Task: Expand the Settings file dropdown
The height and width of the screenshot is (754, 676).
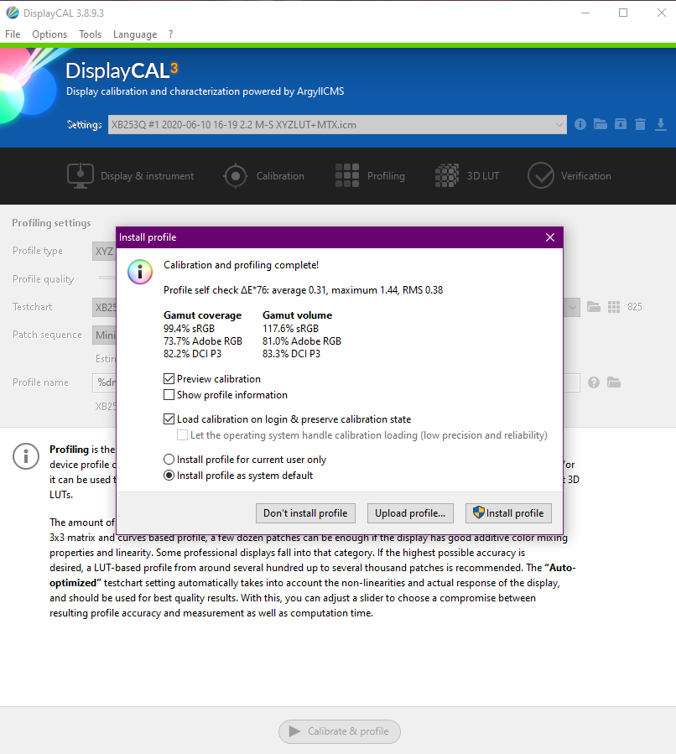Action: [x=559, y=125]
